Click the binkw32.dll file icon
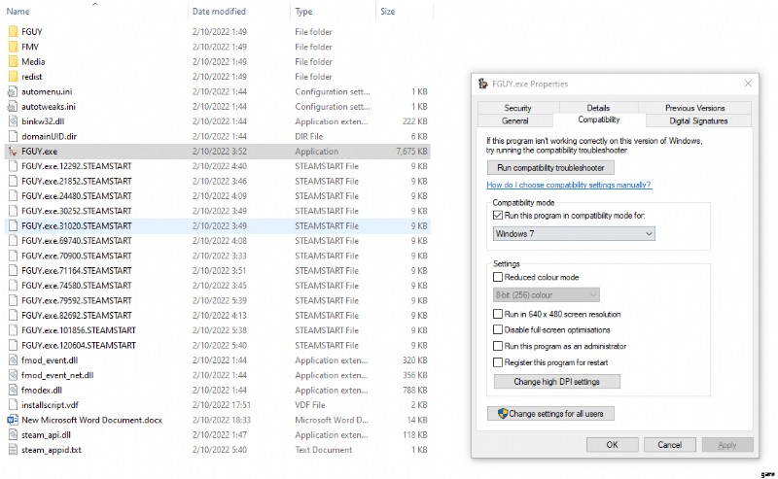The height and width of the screenshot is (479, 778). [13, 121]
